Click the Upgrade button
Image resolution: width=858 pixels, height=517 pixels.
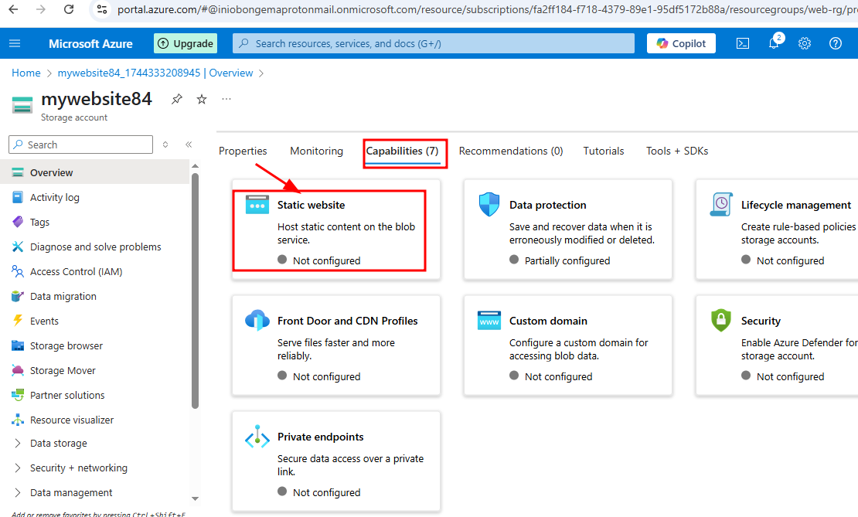[x=186, y=43]
